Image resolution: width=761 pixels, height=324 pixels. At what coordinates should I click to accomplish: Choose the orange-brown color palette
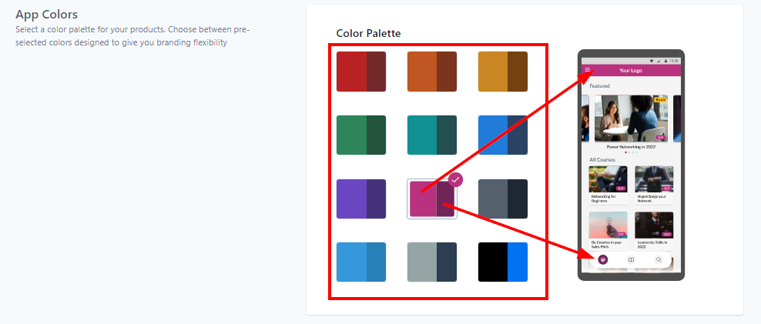[x=432, y=72]
